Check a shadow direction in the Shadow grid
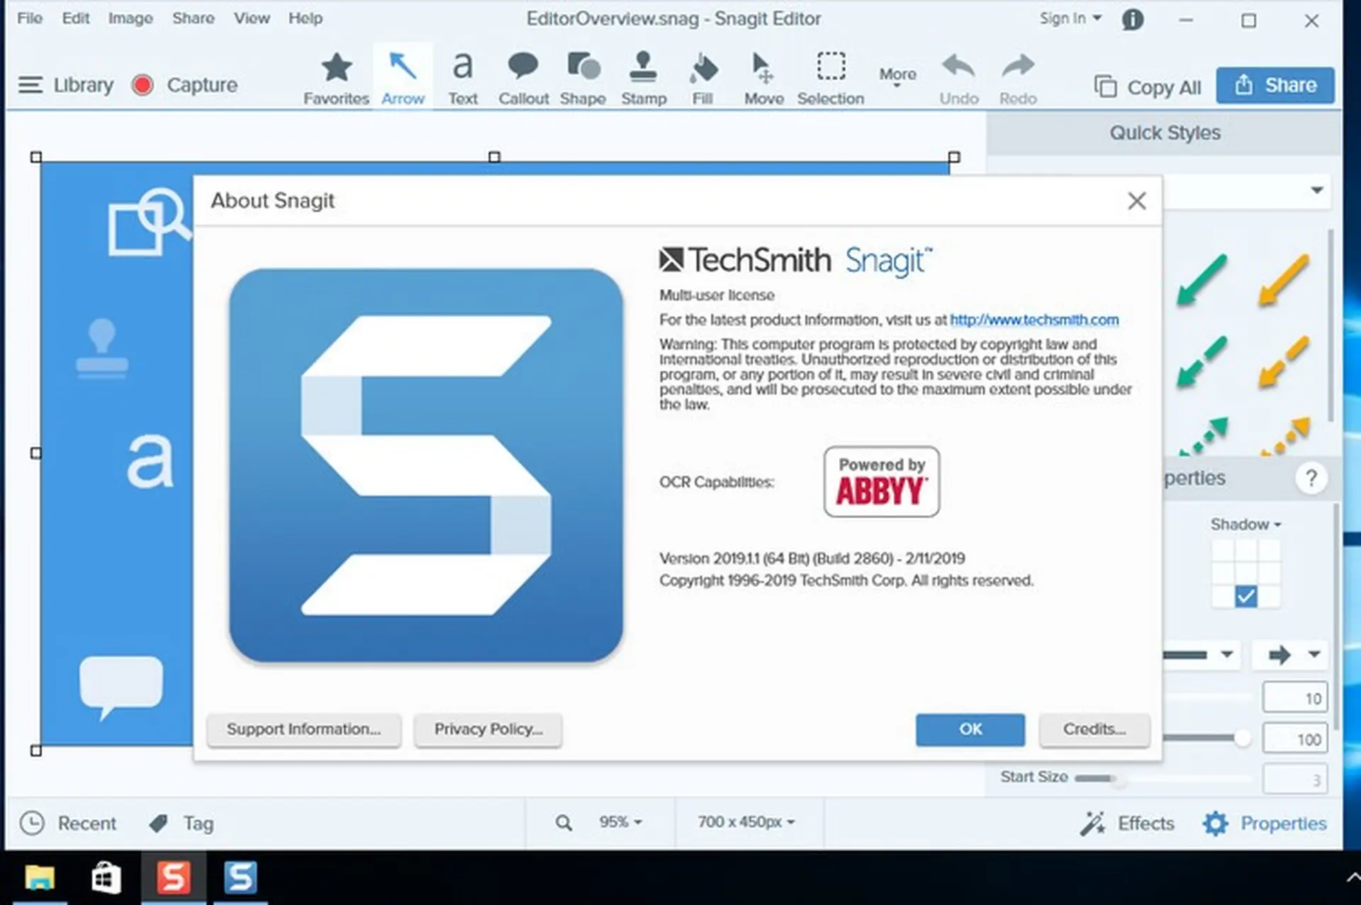The height and width of the screenshot is (905, 1361). [1245, 596]
